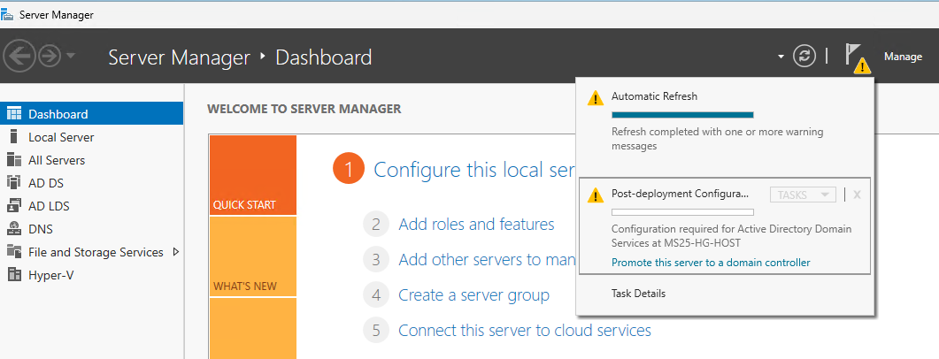The height and width of the screenshot is (359, 939).
Task: Click the AD DS role icon
Action: [14, 182]
